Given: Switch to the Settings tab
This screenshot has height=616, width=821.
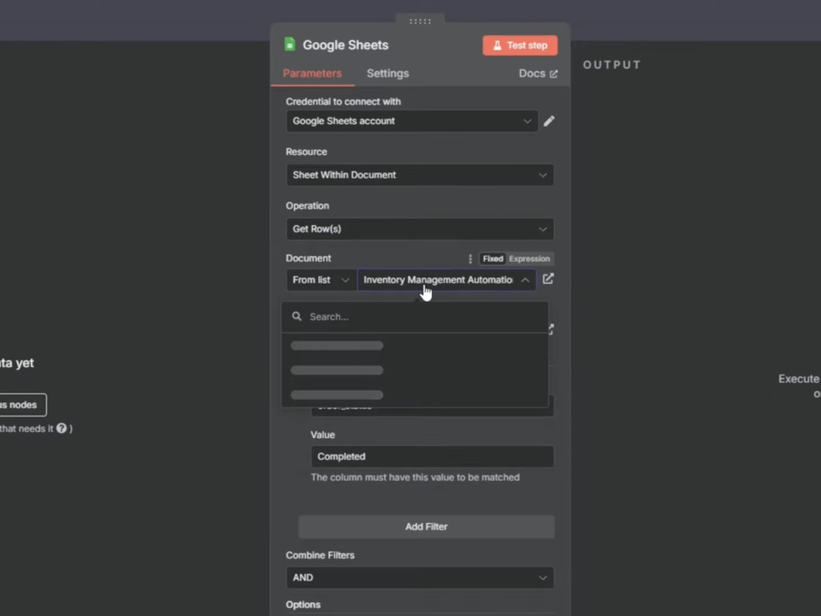Looking at the screenshot, I should (388, 73).
